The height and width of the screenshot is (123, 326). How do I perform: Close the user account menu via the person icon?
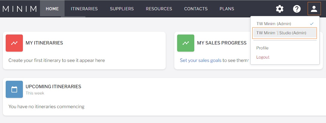pyautogui.click(x=314, y=9)
